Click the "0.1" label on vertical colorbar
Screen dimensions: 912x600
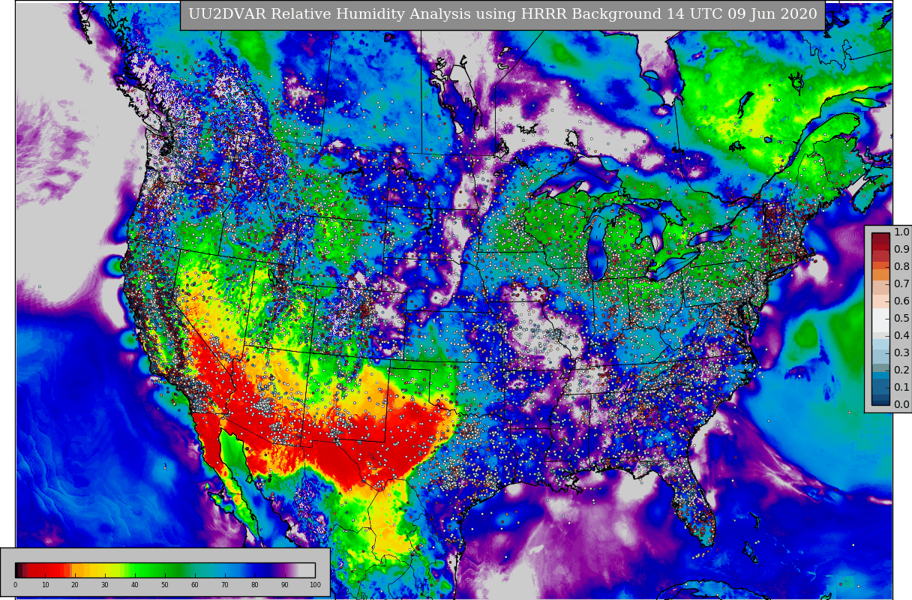click(901, 388)
